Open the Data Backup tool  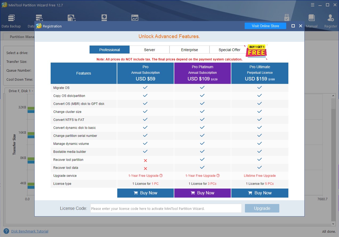(x=11, y=21)
